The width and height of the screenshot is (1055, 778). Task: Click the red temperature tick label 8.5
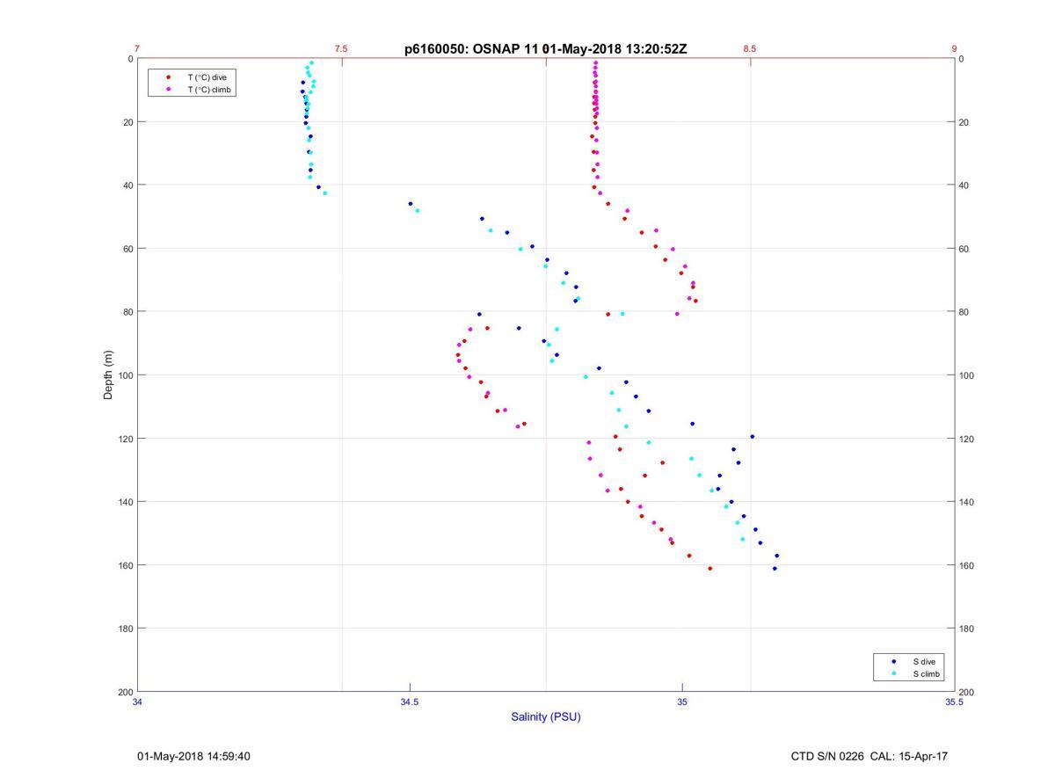(x=749, y=49)
